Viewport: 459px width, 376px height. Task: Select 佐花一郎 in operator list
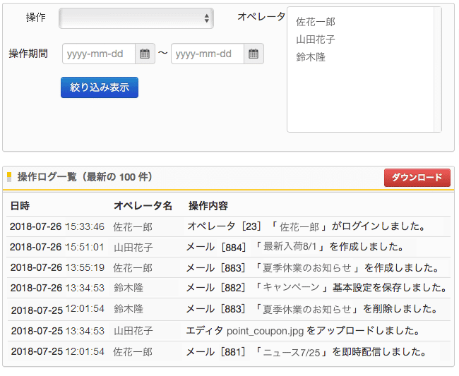[x=316, y=22]
